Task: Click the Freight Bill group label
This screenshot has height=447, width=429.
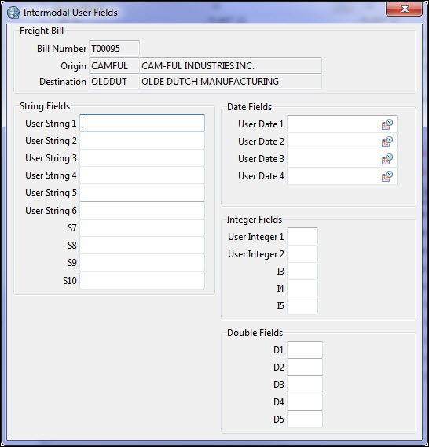Action: coord(42,31)
